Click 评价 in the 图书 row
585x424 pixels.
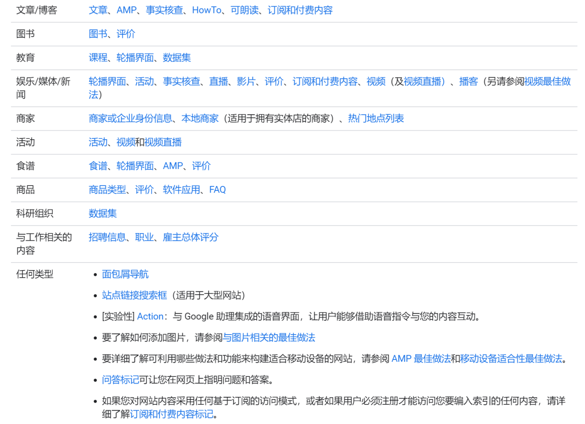[x=126, y=34]
